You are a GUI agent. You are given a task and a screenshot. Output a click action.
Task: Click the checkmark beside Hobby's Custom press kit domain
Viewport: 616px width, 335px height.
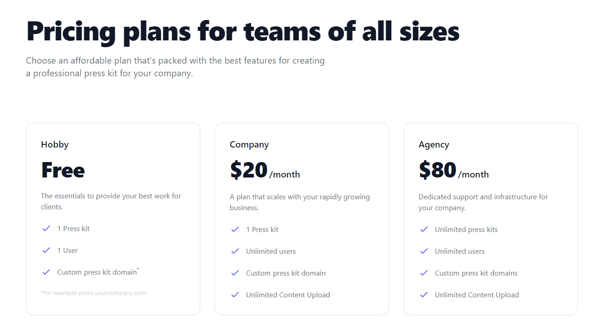[46, 272]
